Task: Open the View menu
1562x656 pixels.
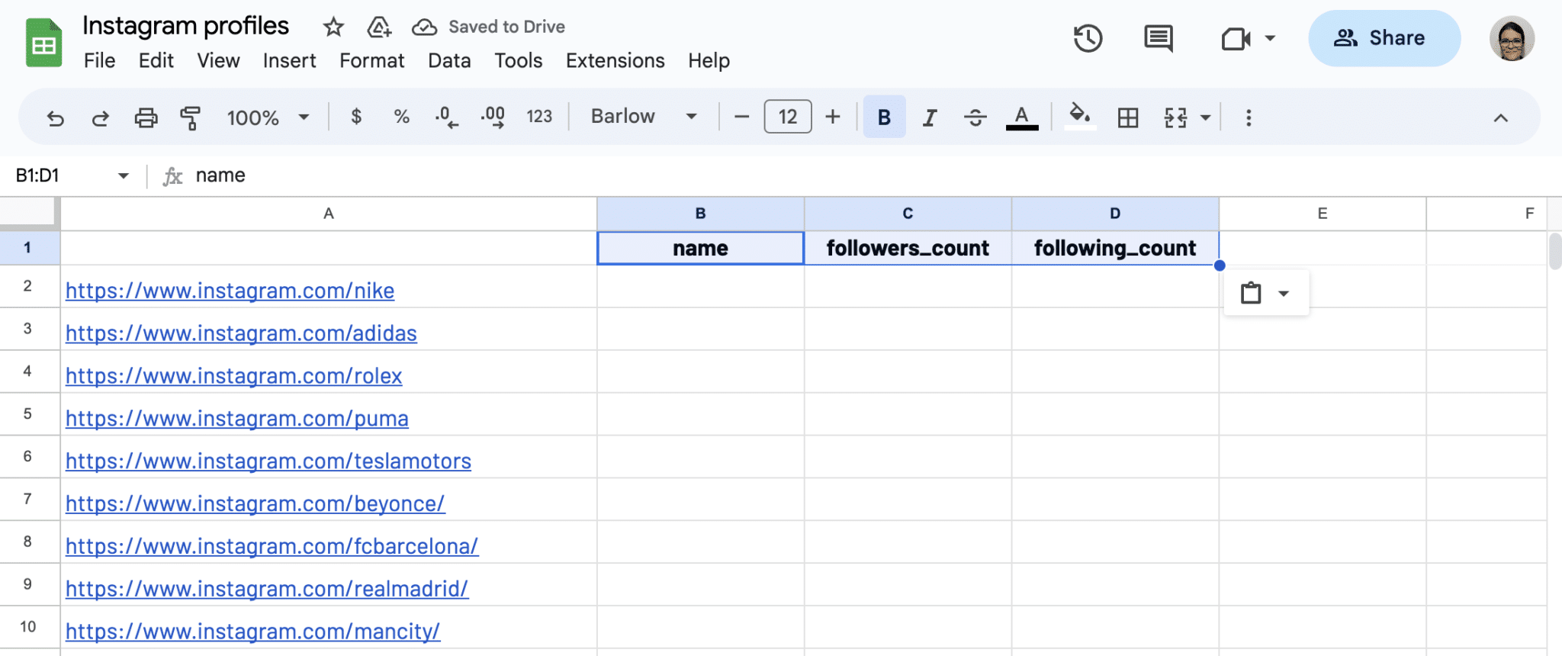Action: (x=218, y=60)
